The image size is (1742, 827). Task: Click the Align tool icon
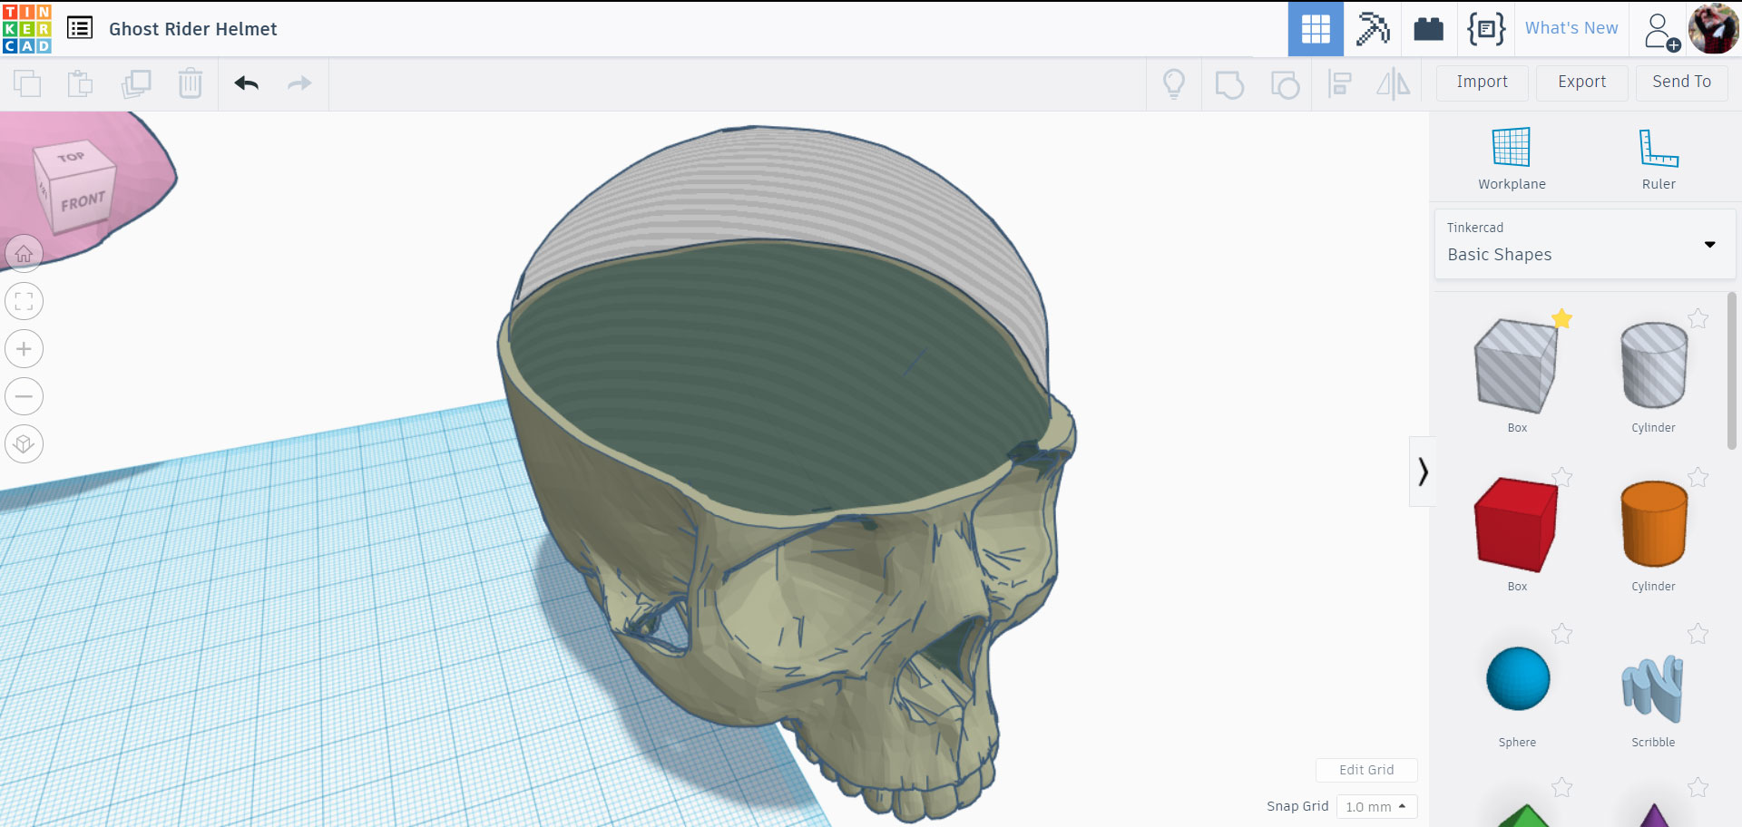tap(1339, 84)
